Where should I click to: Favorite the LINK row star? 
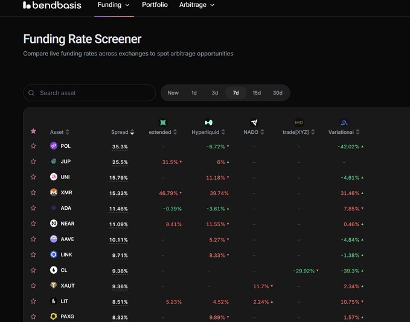[x=33, y=254]
